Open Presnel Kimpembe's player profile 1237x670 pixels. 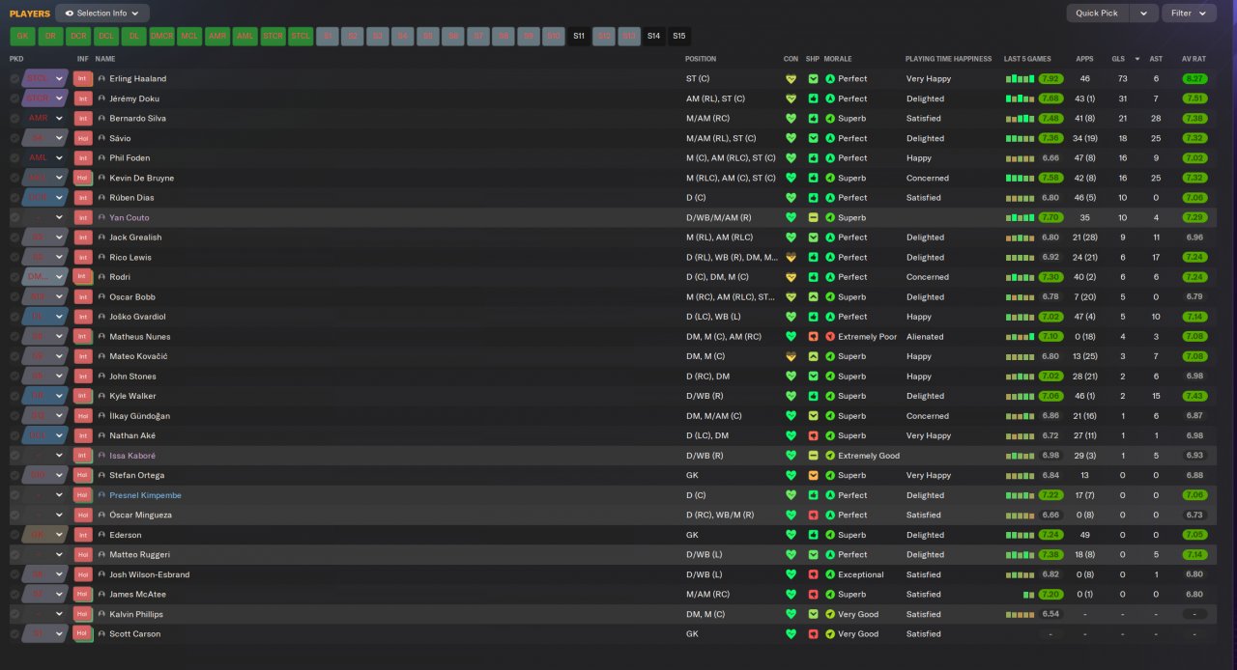(x=145, y=495)
